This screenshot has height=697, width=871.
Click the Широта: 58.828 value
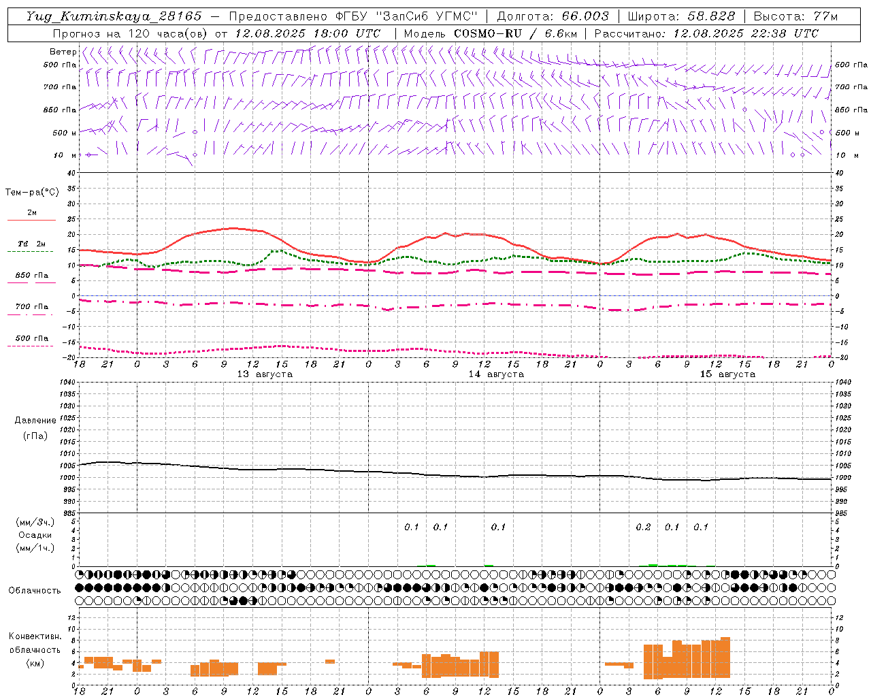pos(681,16)
